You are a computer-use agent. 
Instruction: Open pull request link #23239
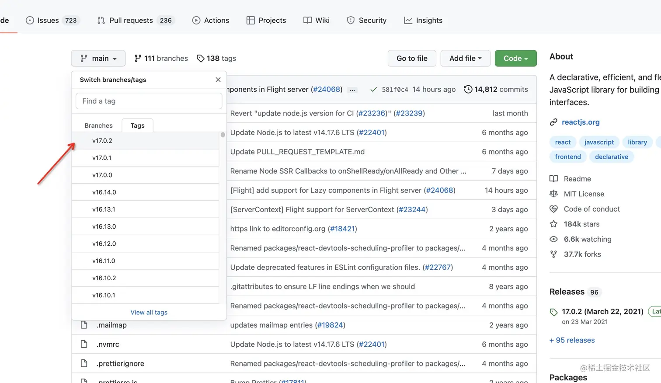point(409,113)
